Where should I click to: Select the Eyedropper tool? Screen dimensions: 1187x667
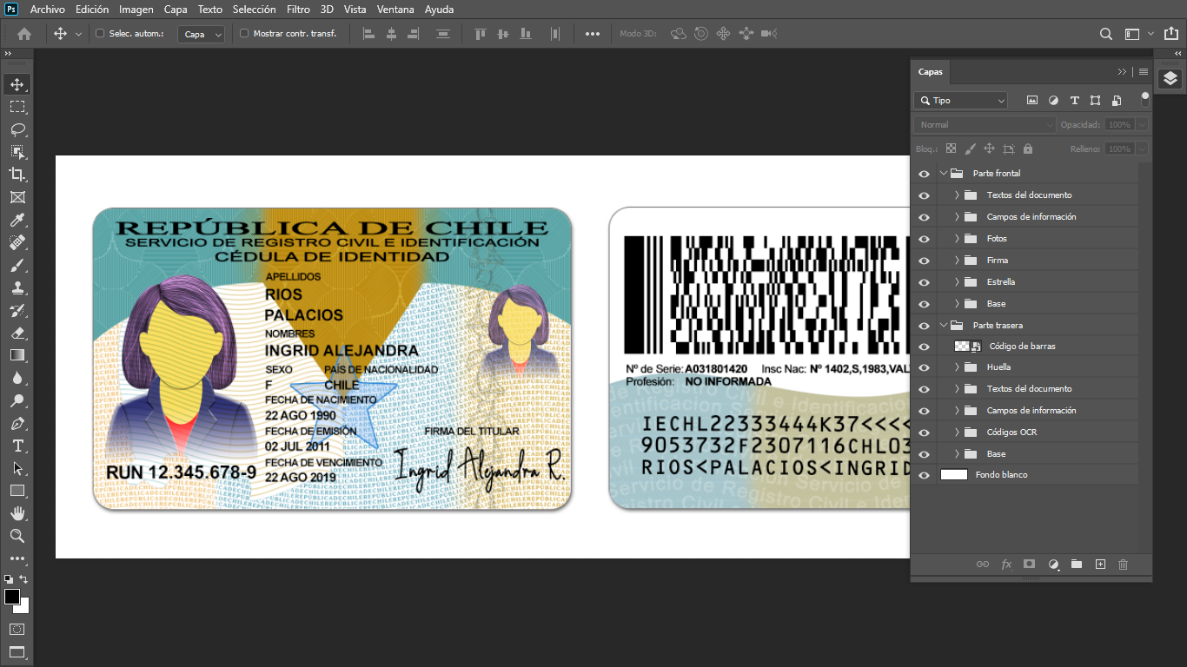coord(17,220)
